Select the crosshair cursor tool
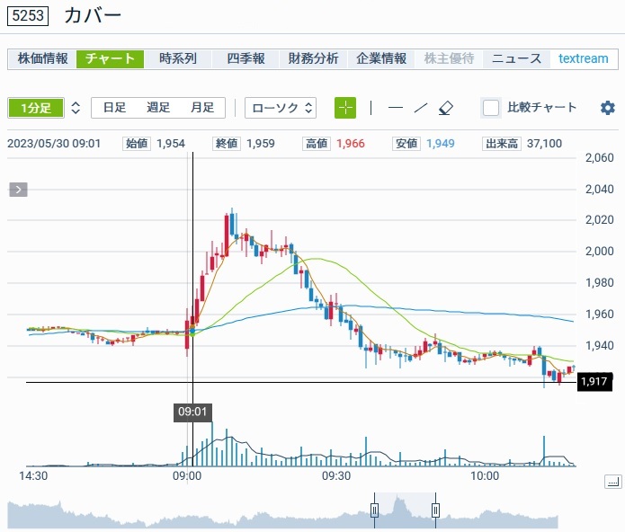 [x=345, y=108]
